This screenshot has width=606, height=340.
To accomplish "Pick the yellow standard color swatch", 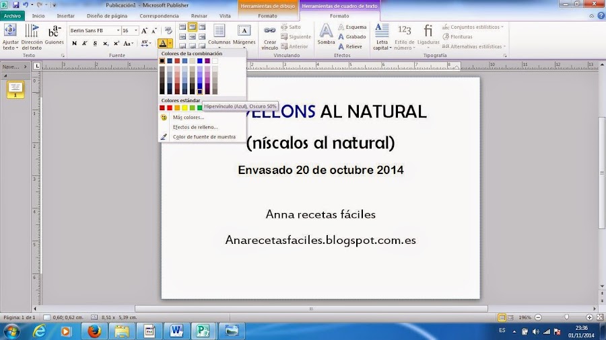I will [x=184, y=108].
